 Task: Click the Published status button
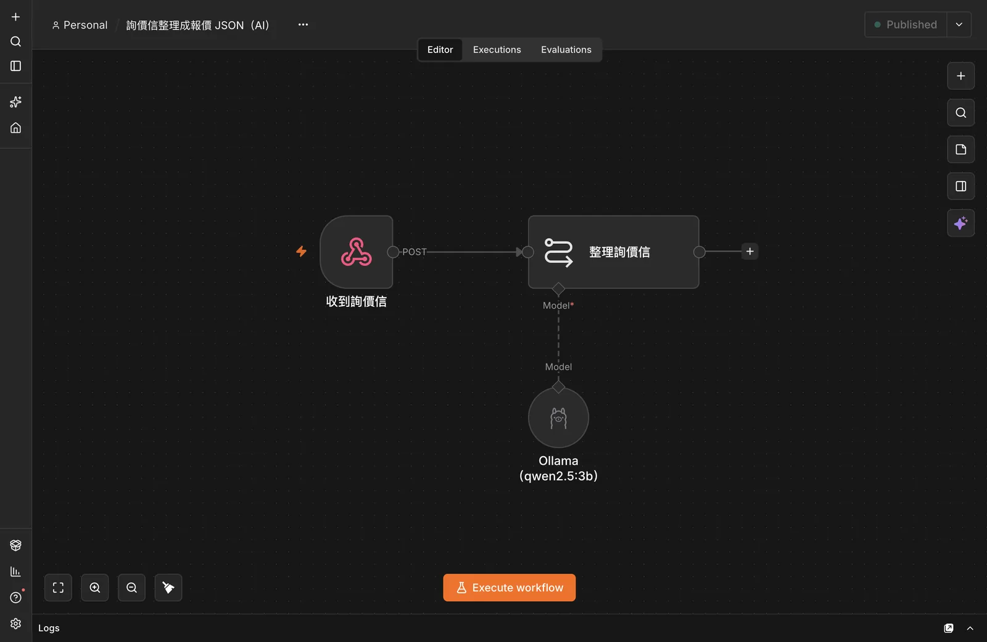(x=906, y=25)
